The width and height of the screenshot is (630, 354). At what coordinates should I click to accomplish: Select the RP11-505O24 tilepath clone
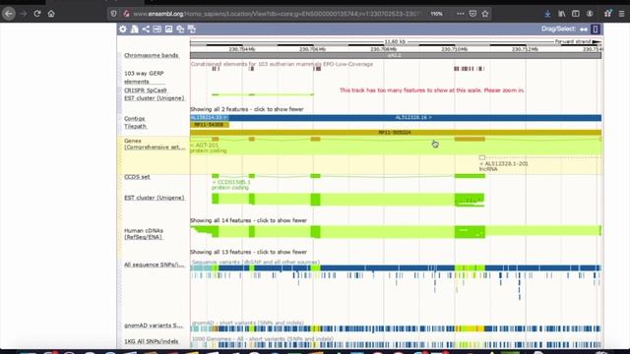pos(396,132)
